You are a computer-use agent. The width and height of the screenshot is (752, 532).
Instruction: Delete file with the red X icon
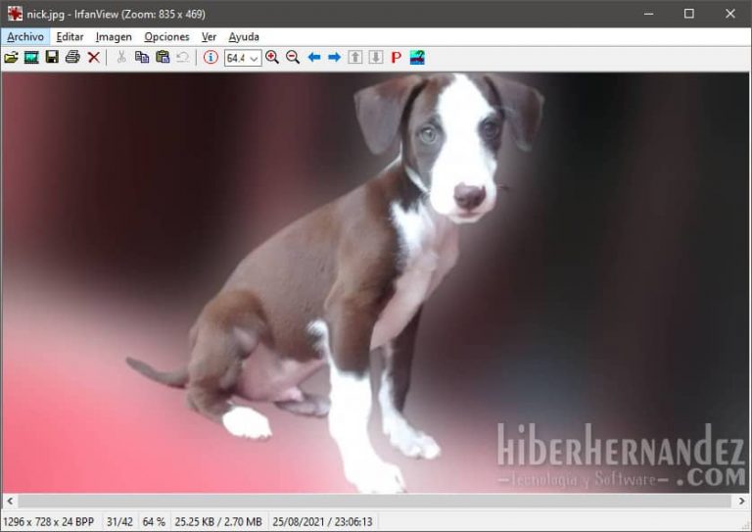point(94,58)
